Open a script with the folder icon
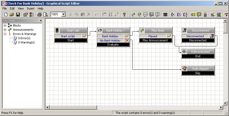229x116 pixels. coord(12,15)
